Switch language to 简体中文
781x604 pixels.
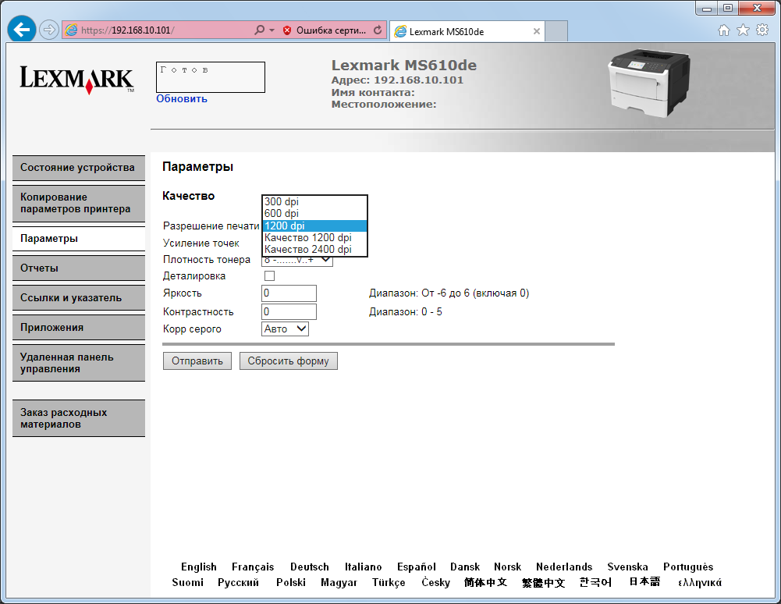(x=485, y=582)
